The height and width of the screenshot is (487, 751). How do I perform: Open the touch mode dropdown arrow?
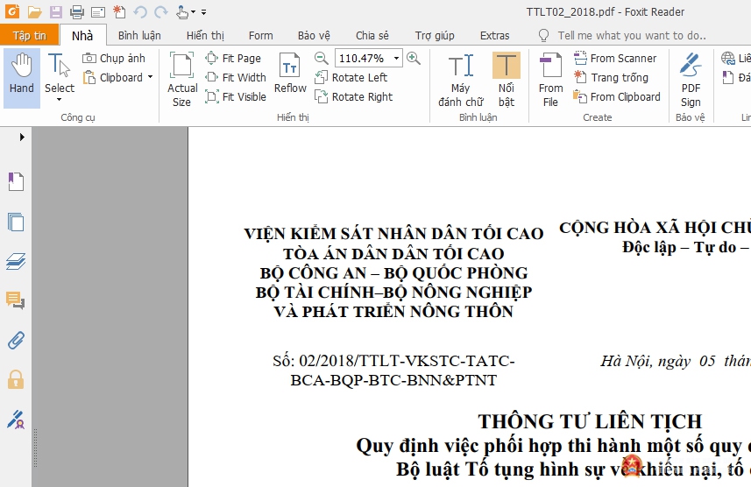pyautogui.click(x=193, y=12)
